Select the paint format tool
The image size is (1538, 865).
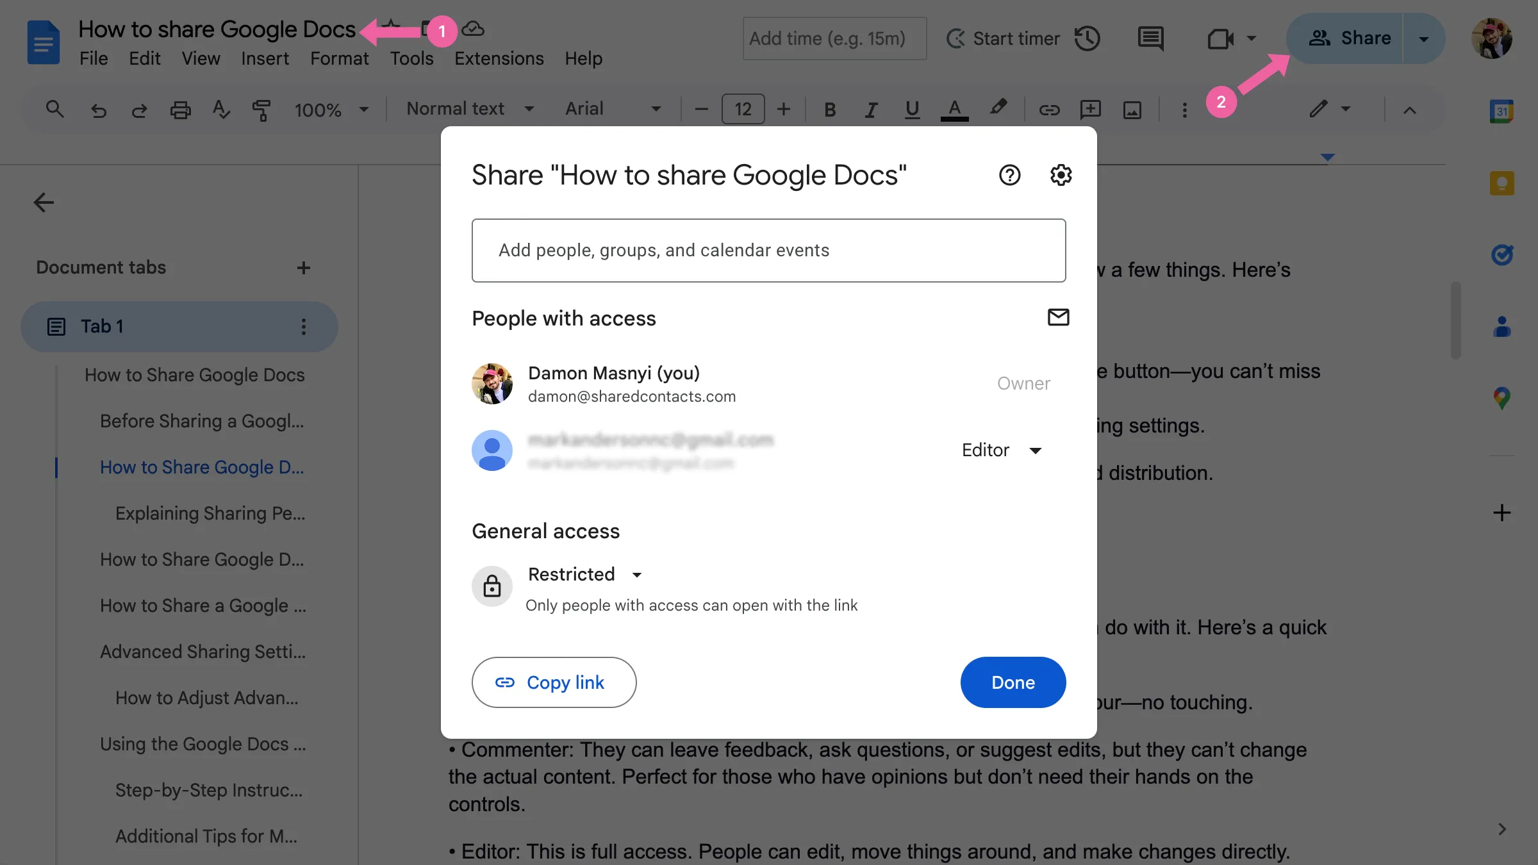pos(262,109)
